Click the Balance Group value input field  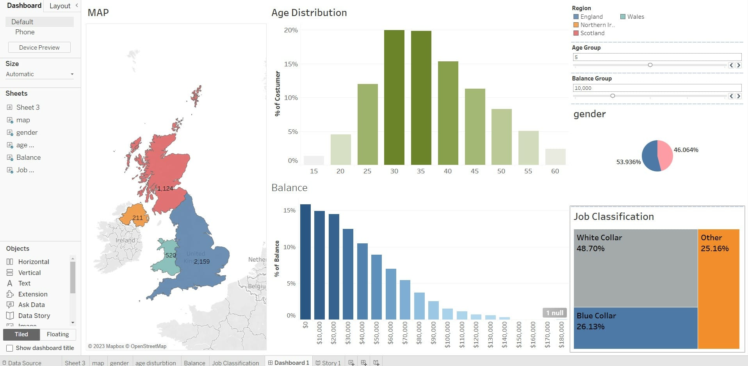(657, 88)
